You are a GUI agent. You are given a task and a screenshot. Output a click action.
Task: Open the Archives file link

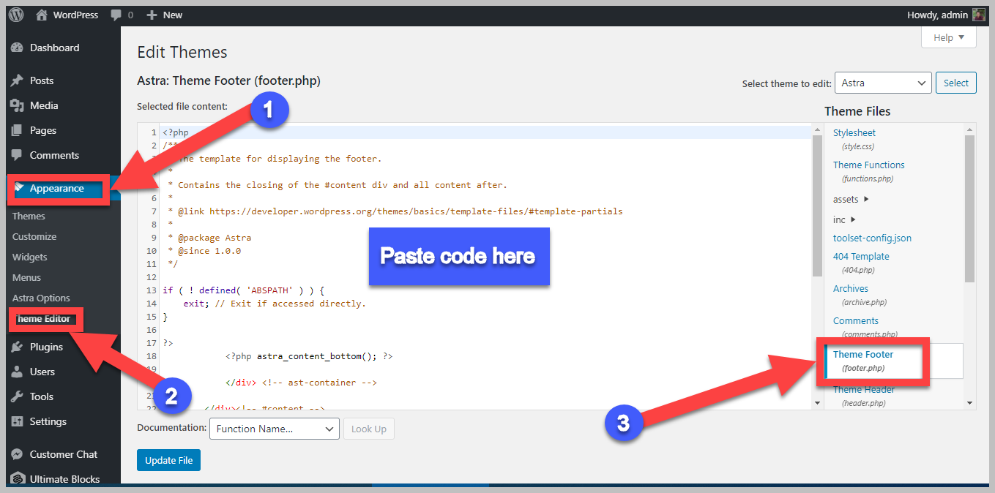click(x=851, y=288)
